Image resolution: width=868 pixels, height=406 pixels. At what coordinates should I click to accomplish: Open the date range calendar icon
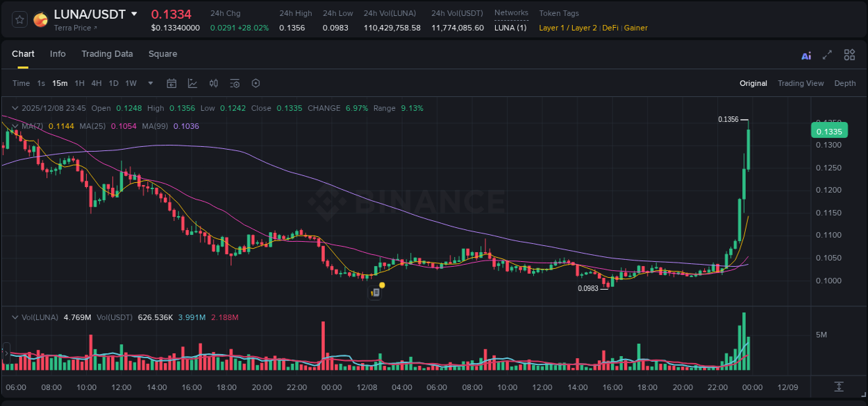(172, 83)
